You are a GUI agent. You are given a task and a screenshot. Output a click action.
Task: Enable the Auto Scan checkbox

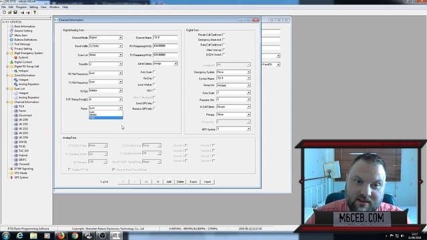154,72
